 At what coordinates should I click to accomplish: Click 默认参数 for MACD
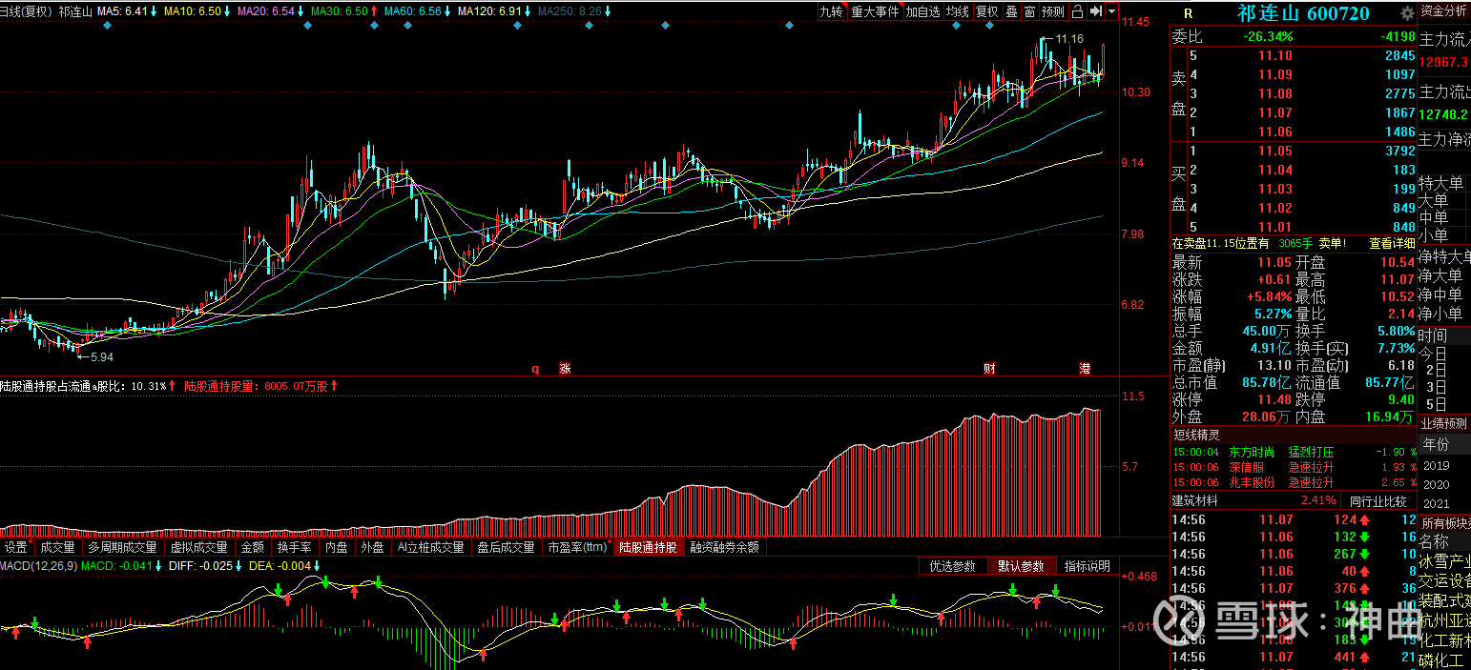coord(1021,566)
